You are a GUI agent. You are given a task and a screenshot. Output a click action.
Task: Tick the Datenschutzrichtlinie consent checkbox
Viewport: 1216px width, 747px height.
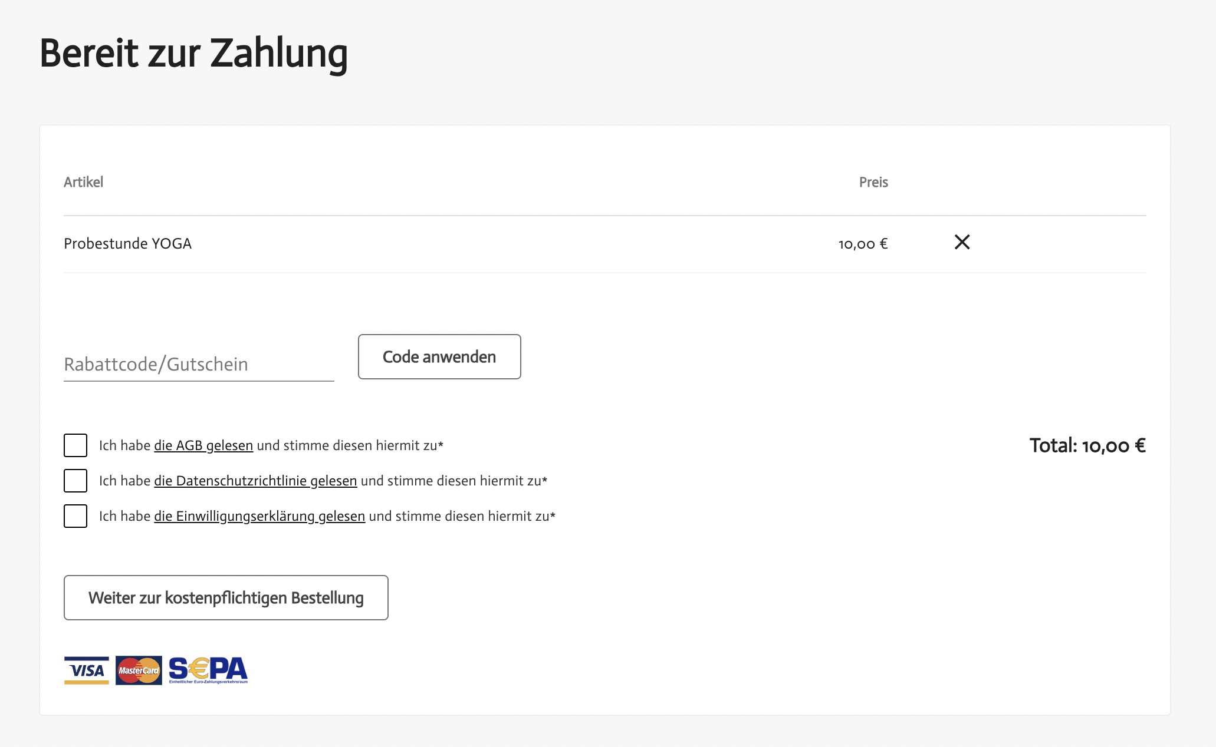point(75,481)
